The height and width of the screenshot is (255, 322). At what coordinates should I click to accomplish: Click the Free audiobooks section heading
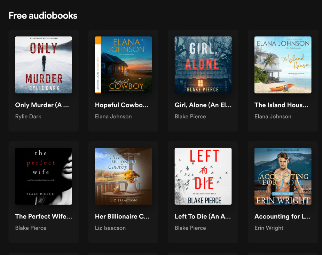coord(43,15)
